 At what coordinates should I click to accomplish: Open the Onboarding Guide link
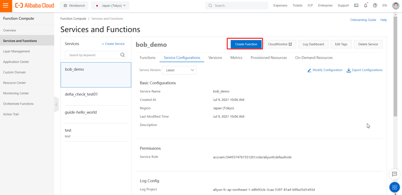click(x=363, y=20)
